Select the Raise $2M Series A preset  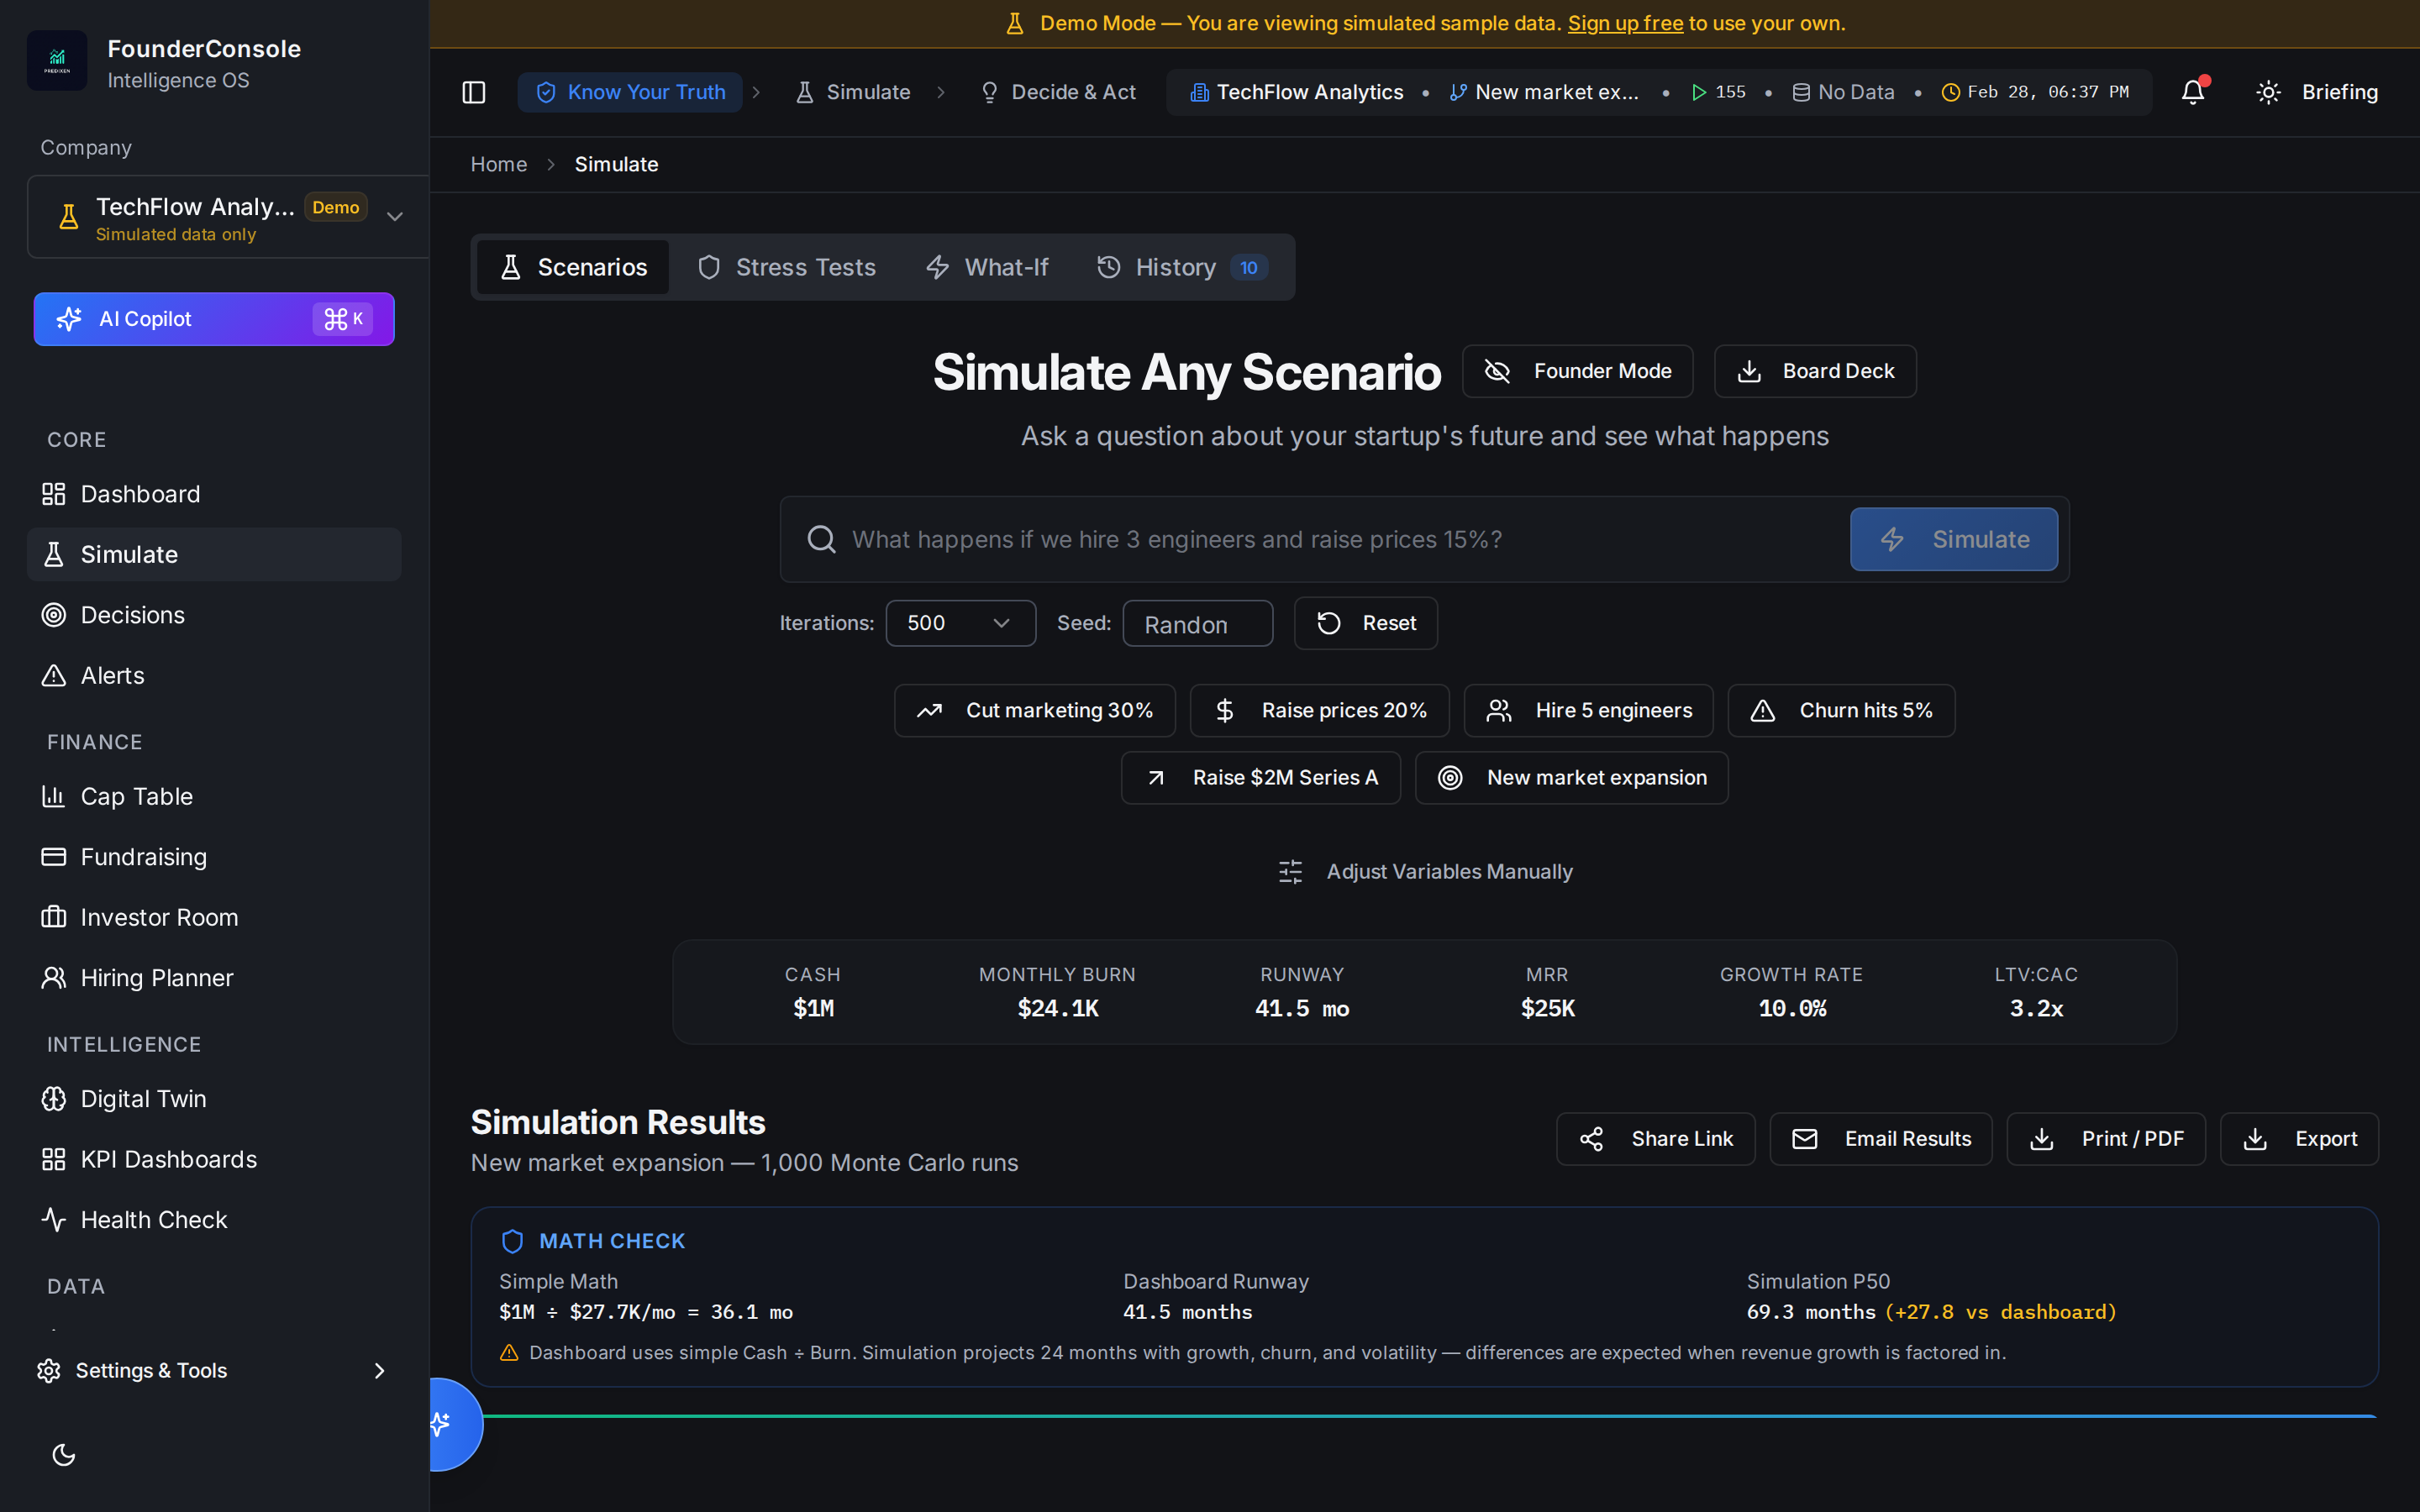tap(1260, 777)
